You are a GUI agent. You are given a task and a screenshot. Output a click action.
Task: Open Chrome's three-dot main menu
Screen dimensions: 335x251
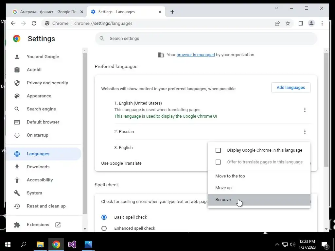point(322,23)
